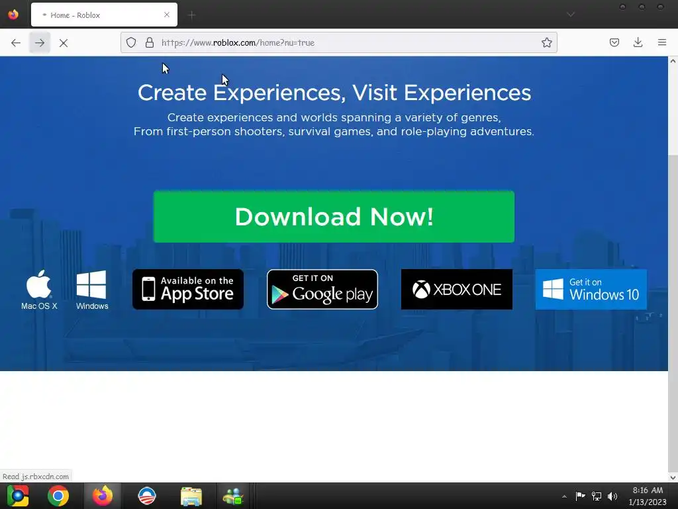The height and width of the screenshot is (509, 678).
Task: Select the Xbox One badge
Action: point(457,289)
